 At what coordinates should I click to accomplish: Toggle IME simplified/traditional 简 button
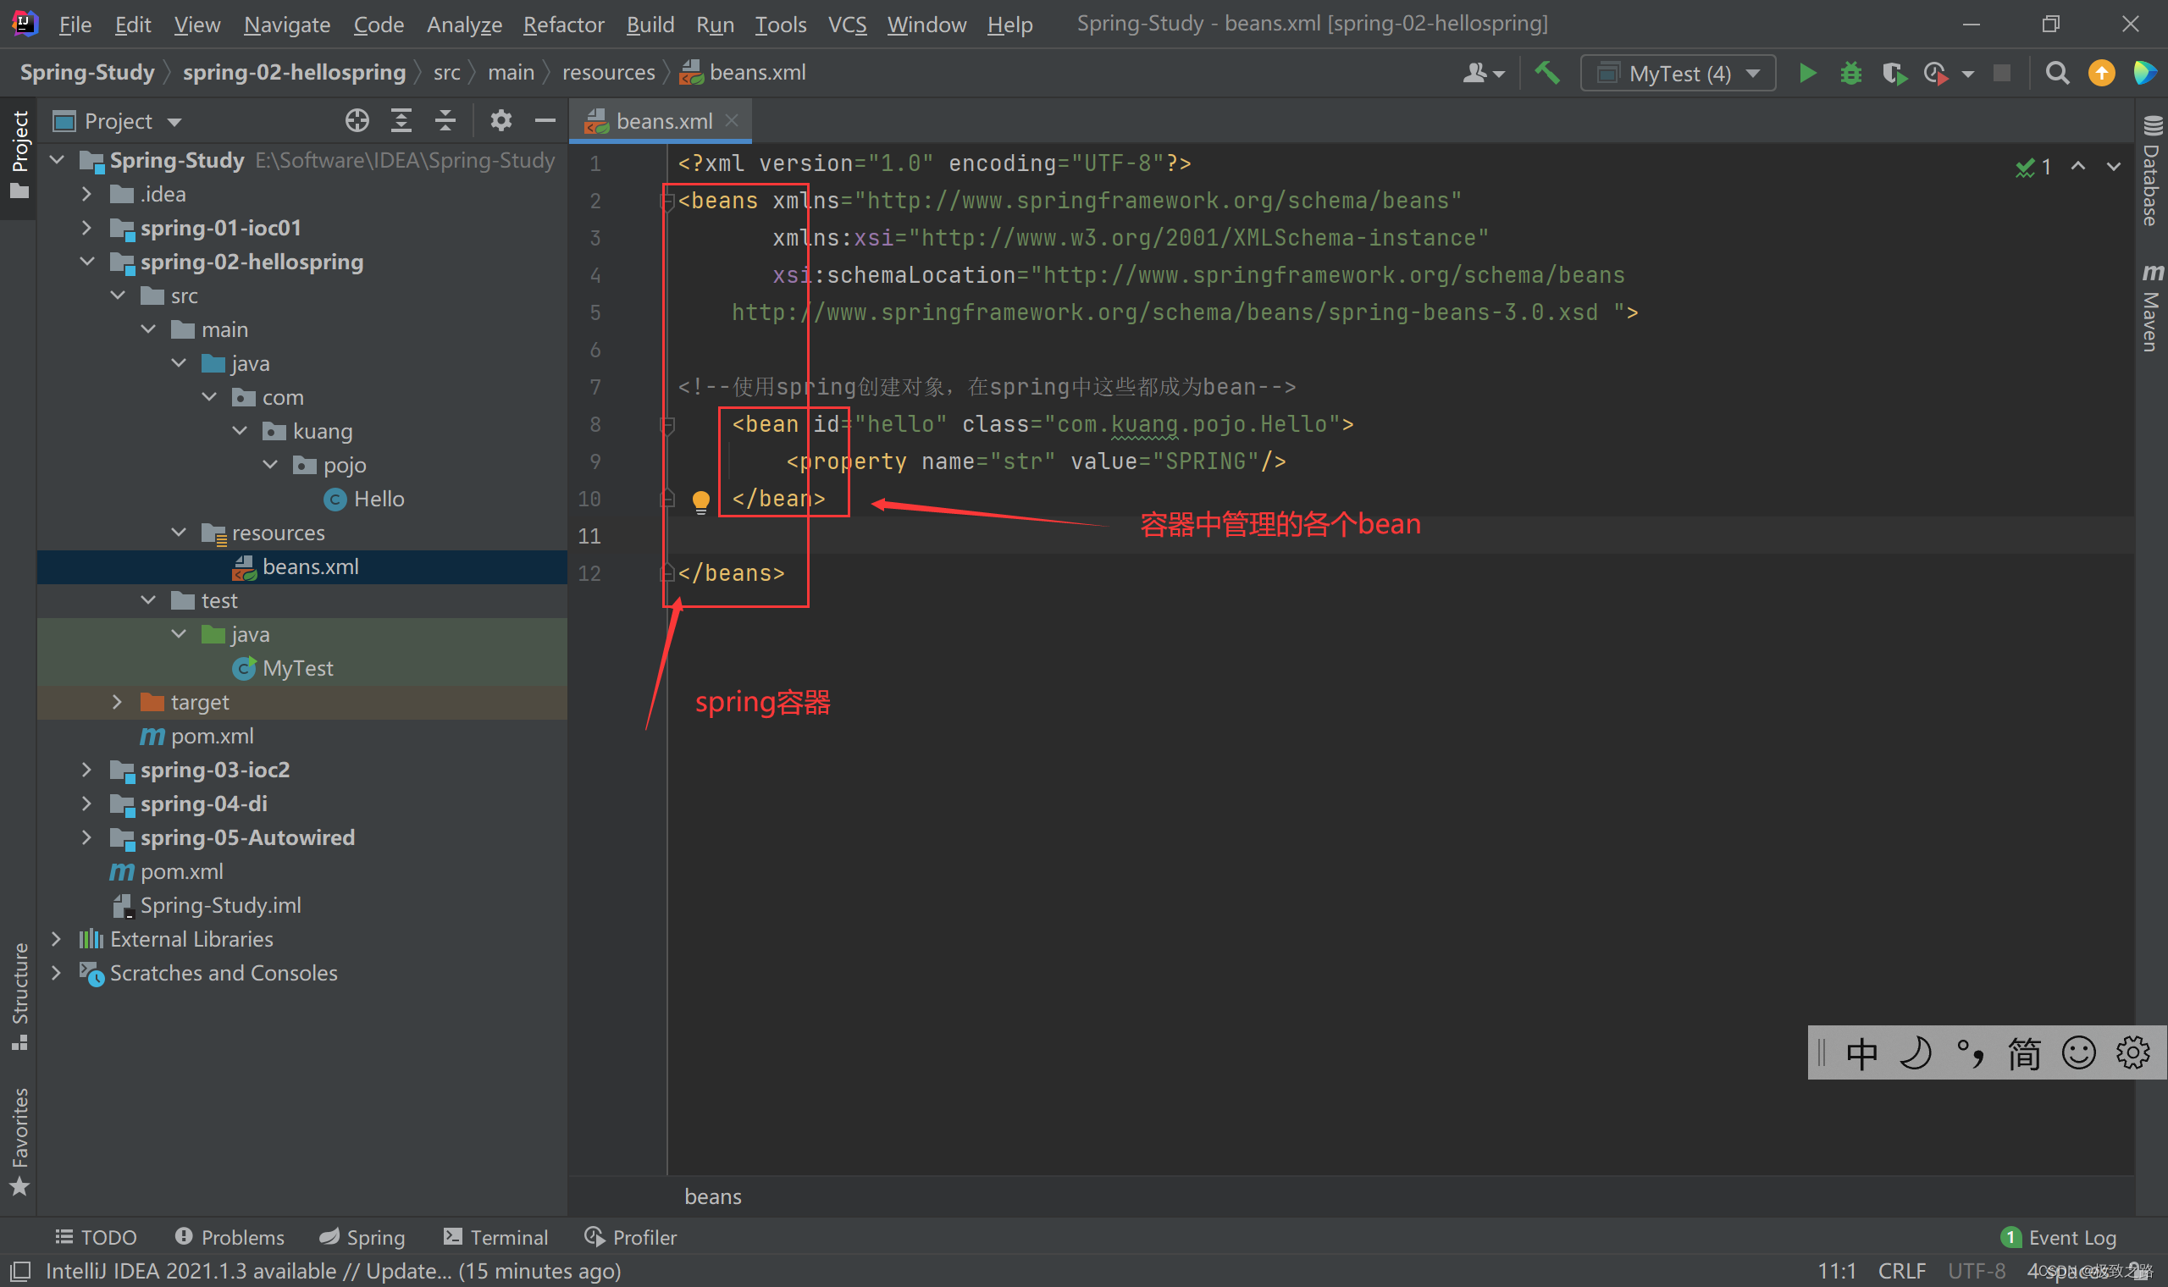[2024, 1052]
